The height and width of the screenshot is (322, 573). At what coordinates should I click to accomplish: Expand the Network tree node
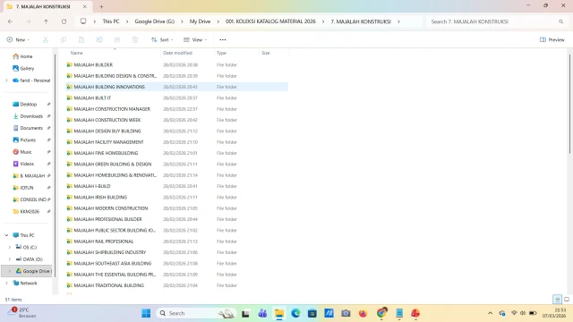coord(6,283)
